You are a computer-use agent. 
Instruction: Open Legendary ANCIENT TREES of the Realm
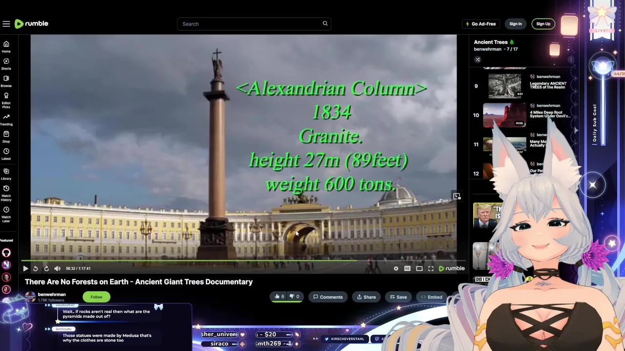click(548, 85)
